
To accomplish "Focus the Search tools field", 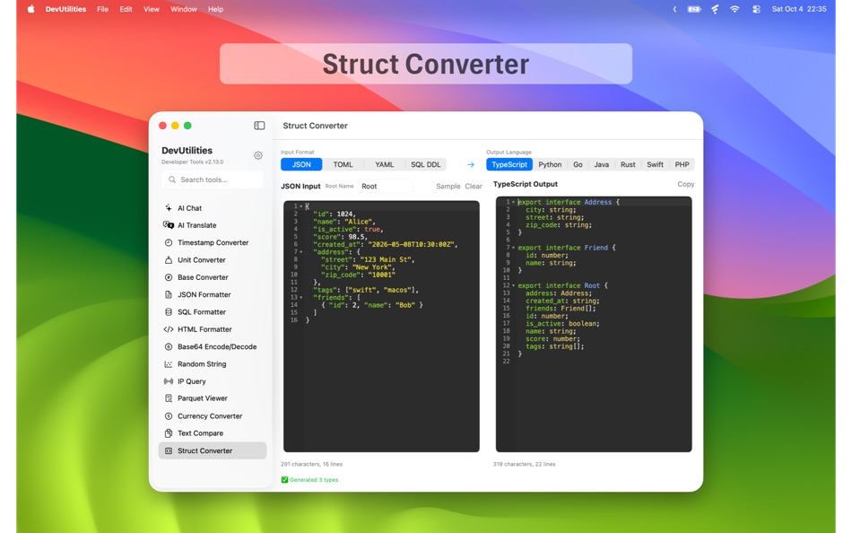I will 213,179.
